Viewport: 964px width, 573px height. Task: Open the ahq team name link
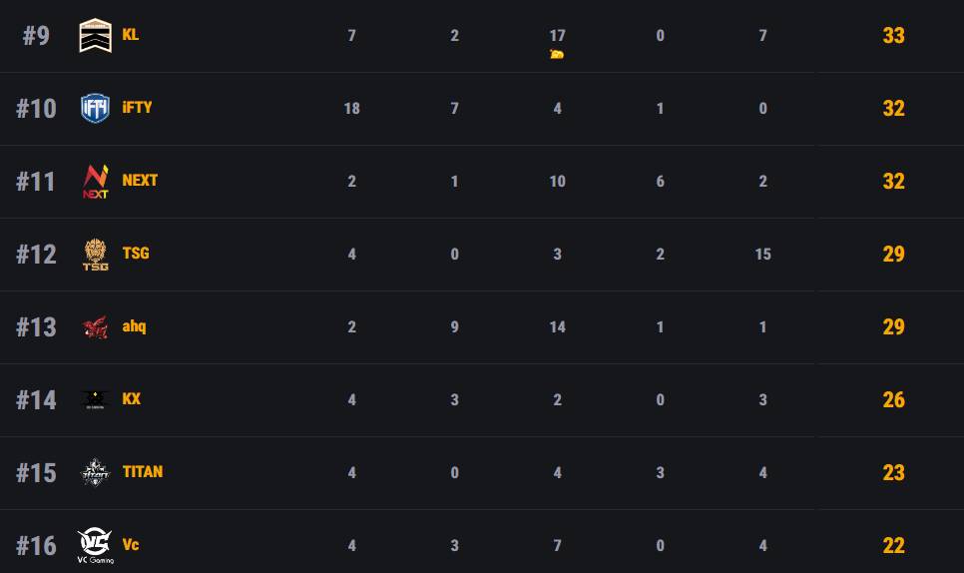point(134,325)
